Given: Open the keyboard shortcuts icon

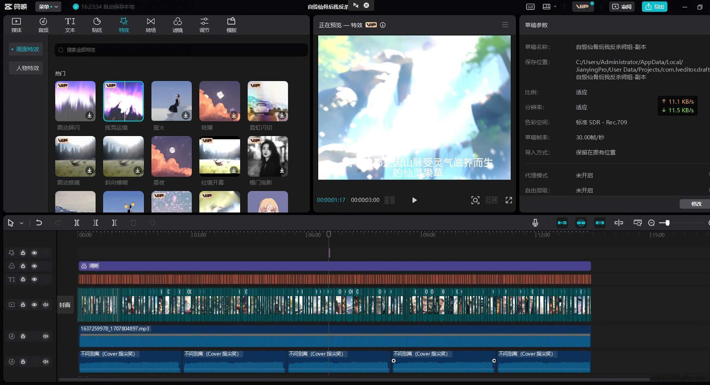Looking at the screenshot, I should [x=530, y=6].
